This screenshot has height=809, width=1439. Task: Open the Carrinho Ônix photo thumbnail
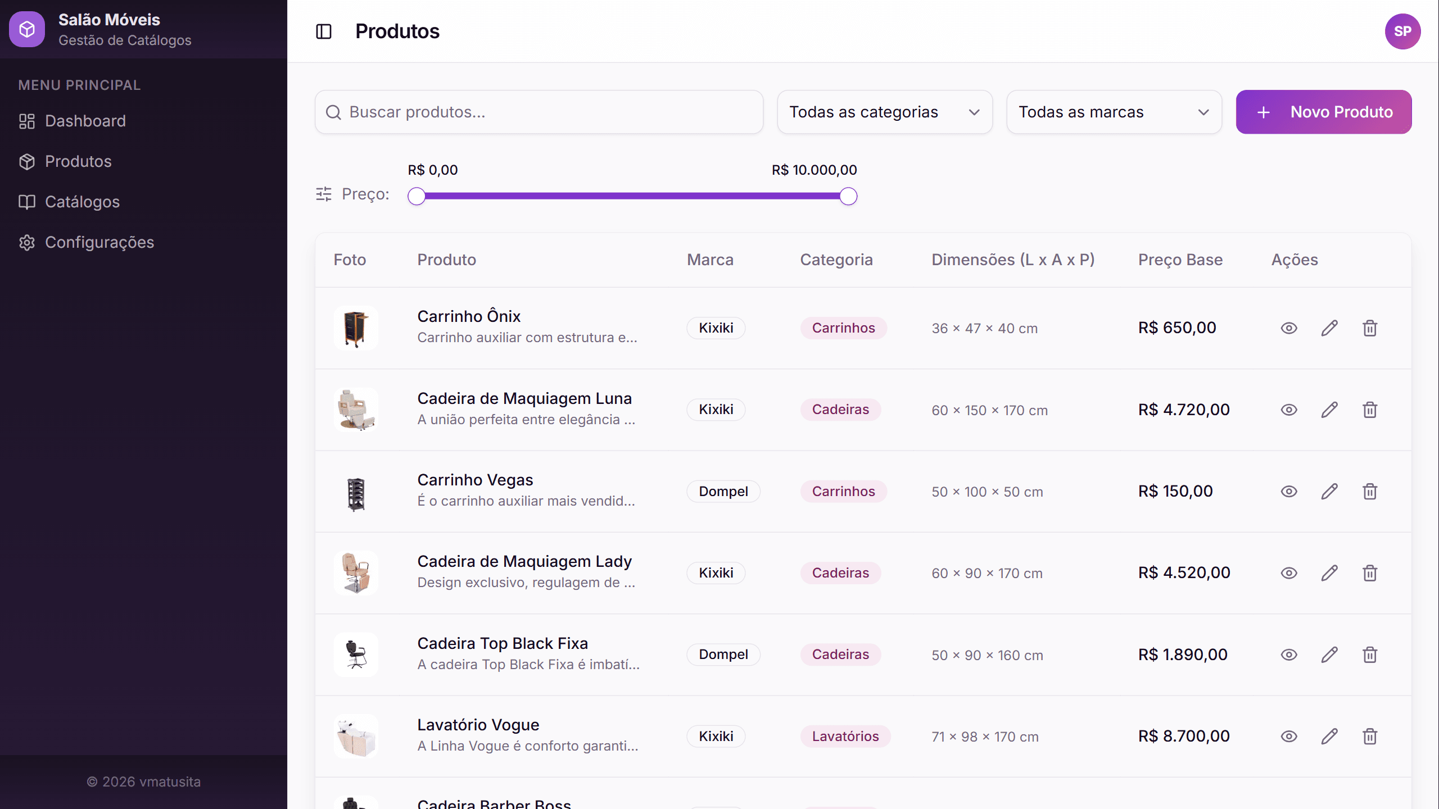click(x=356, y=328)
